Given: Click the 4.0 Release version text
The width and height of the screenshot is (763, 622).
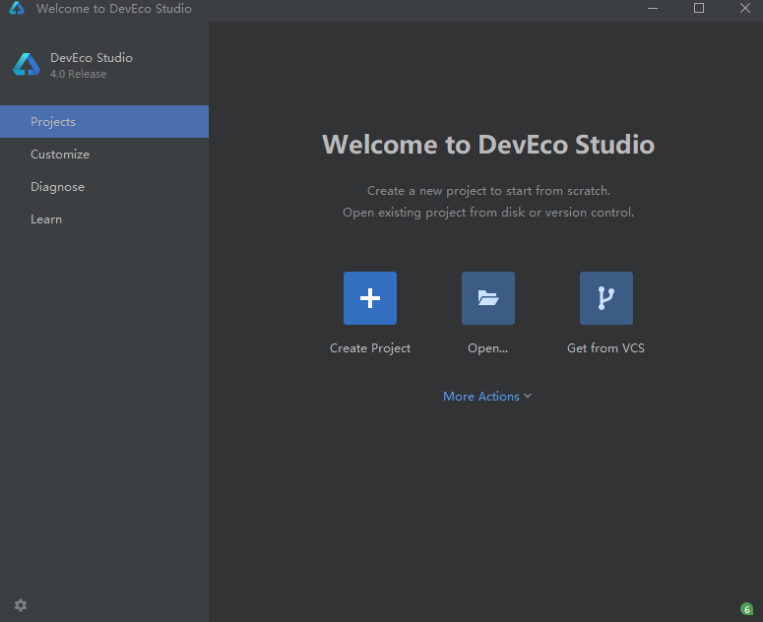Looking at the screenshot, I should (x=78, y=74).
